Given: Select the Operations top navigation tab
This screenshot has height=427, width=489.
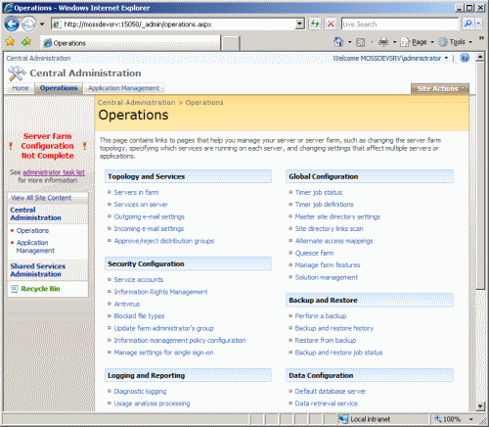Looking at the screenshot, I should pos(59,88).
